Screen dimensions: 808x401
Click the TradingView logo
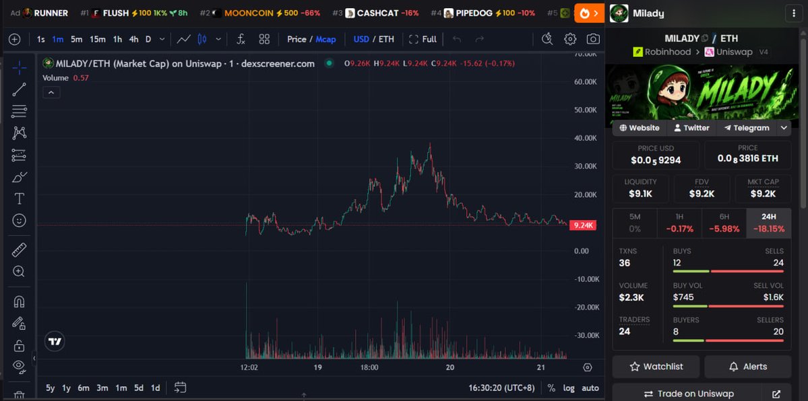(x=55, y=341)
